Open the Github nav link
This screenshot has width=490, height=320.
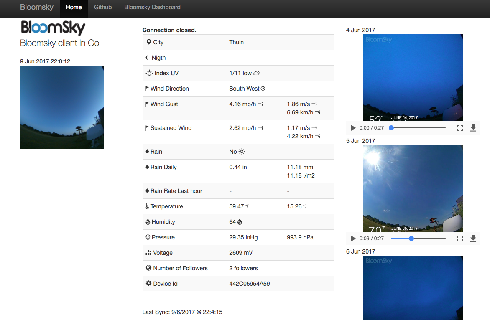(103, 7)
